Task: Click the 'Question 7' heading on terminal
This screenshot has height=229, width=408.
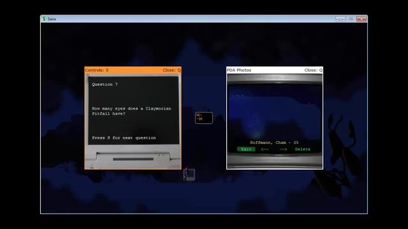Action: (x=105, y=85)
